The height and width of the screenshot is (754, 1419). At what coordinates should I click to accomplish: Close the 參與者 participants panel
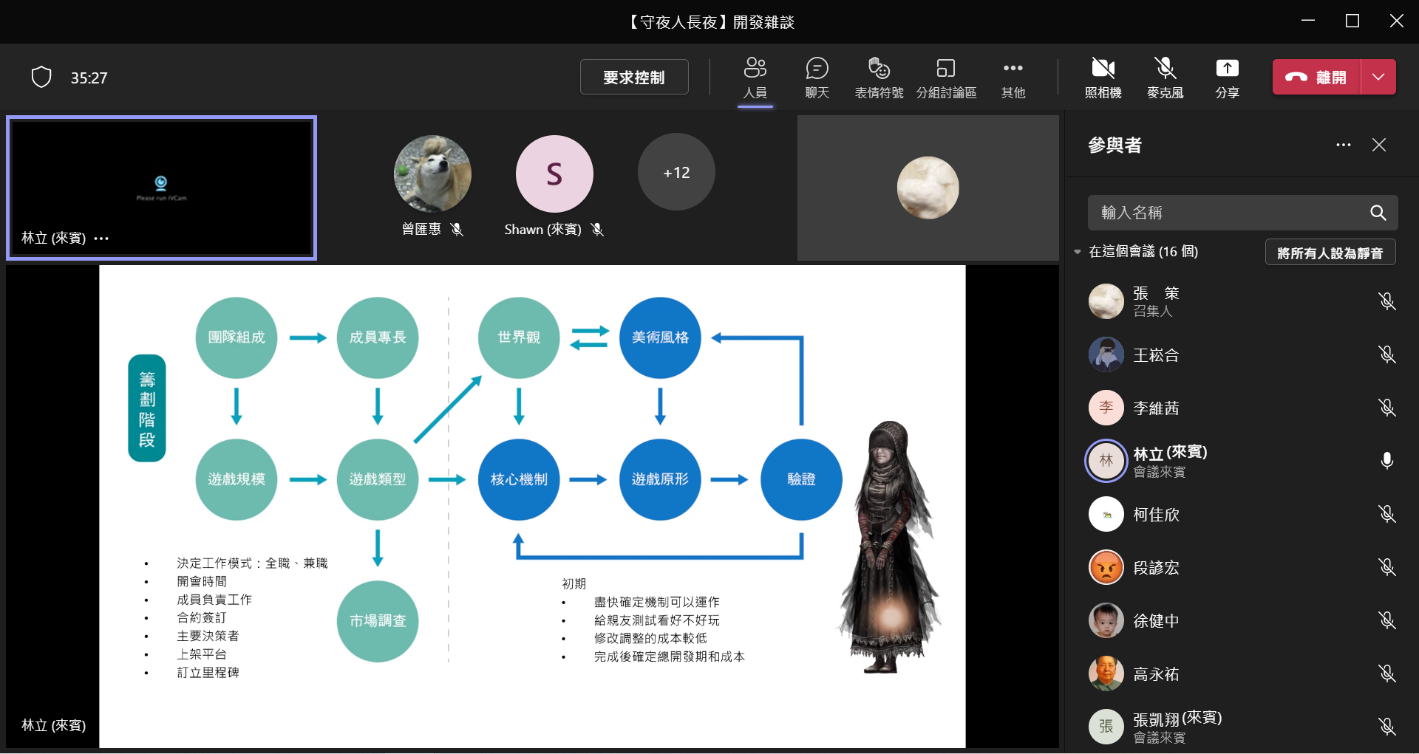pyautogui.click(x=1379, y=145)
